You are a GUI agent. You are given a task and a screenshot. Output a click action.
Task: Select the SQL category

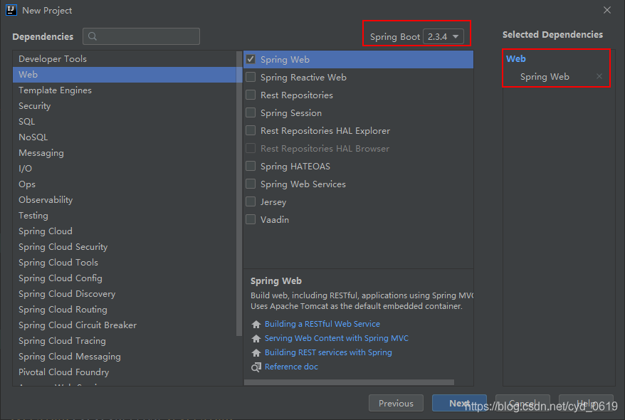(125, 122)
